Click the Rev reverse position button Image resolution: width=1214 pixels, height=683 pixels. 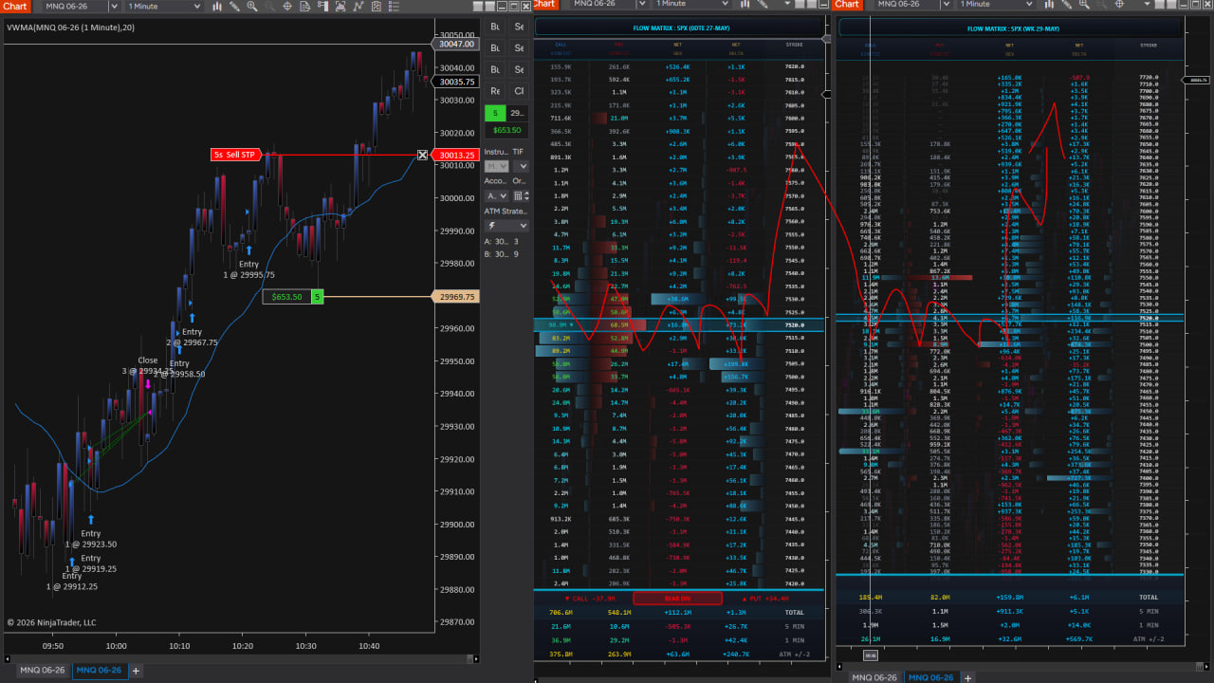coord(495,91)
